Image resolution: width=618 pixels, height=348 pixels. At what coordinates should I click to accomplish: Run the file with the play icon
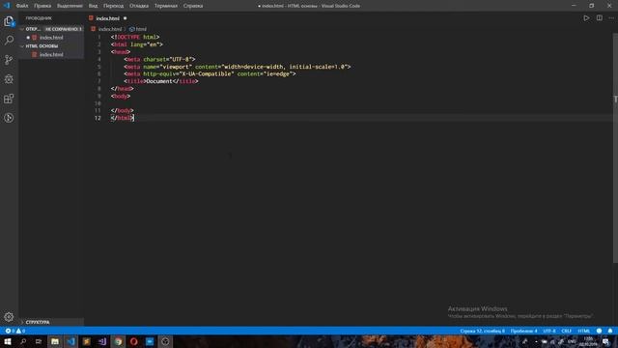coord(586,18)
